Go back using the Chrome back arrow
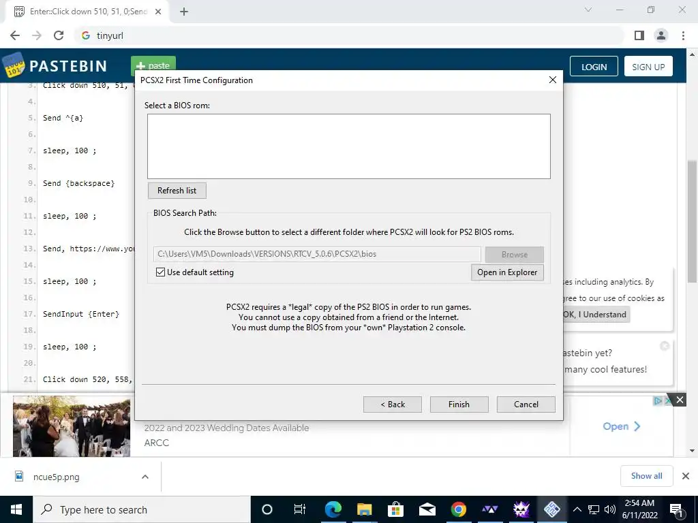The height and width of the screenshot is (523, 698). (x=15, y=35)
